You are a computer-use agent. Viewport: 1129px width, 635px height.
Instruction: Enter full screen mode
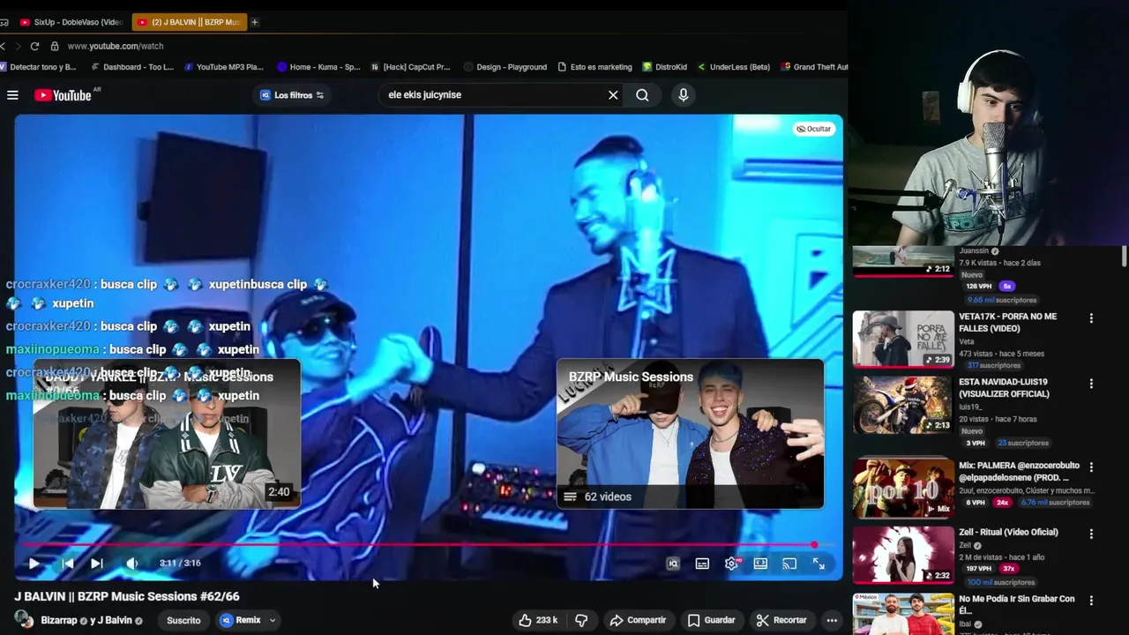coord(819,564)
